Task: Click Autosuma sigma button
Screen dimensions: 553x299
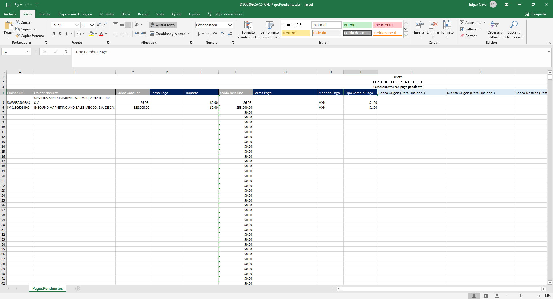Action: [471, 23]
